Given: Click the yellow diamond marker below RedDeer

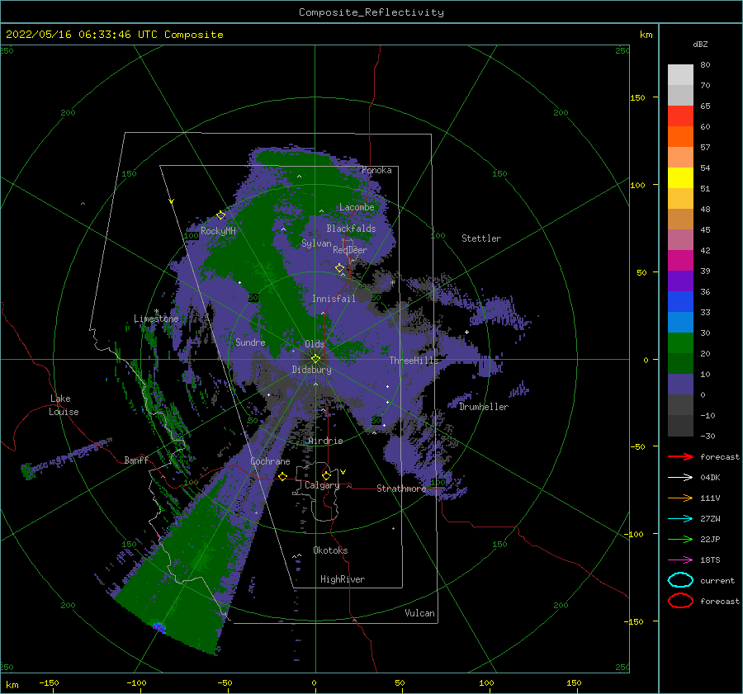Looking at the screenshot, I should [340, 268].
